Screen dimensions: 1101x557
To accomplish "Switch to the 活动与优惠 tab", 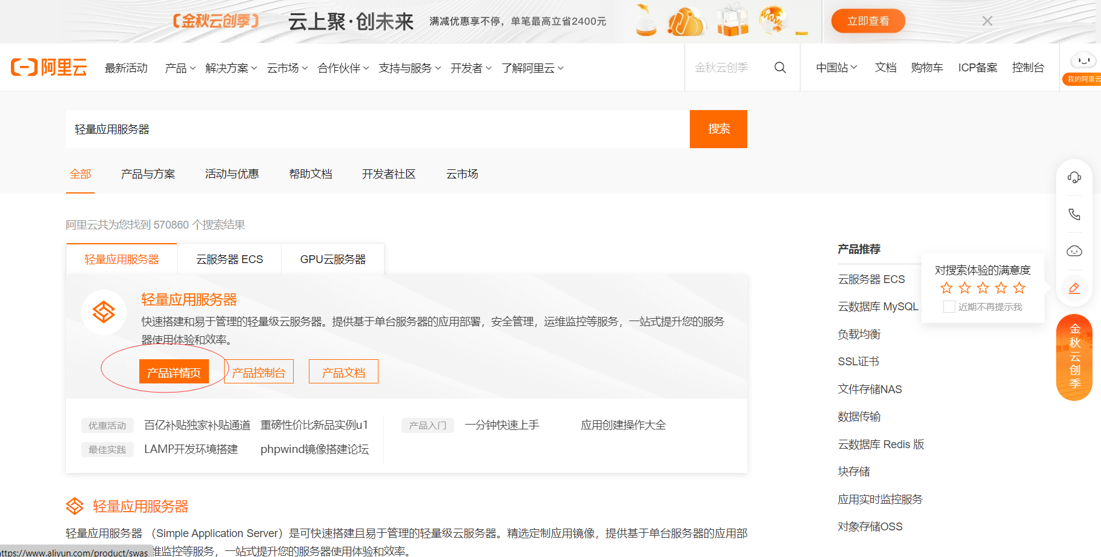I will [232, 174].
